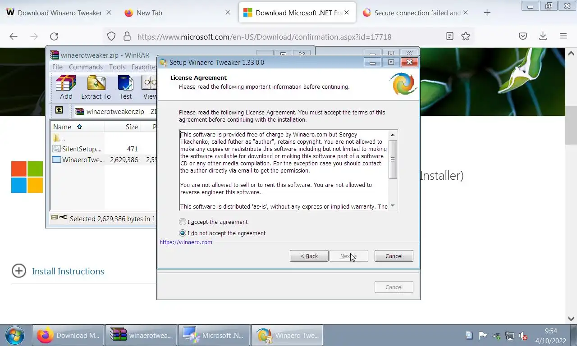Open Firefox downloads panel
This screenshot has width=577, height=346.
tap(543, 36)
